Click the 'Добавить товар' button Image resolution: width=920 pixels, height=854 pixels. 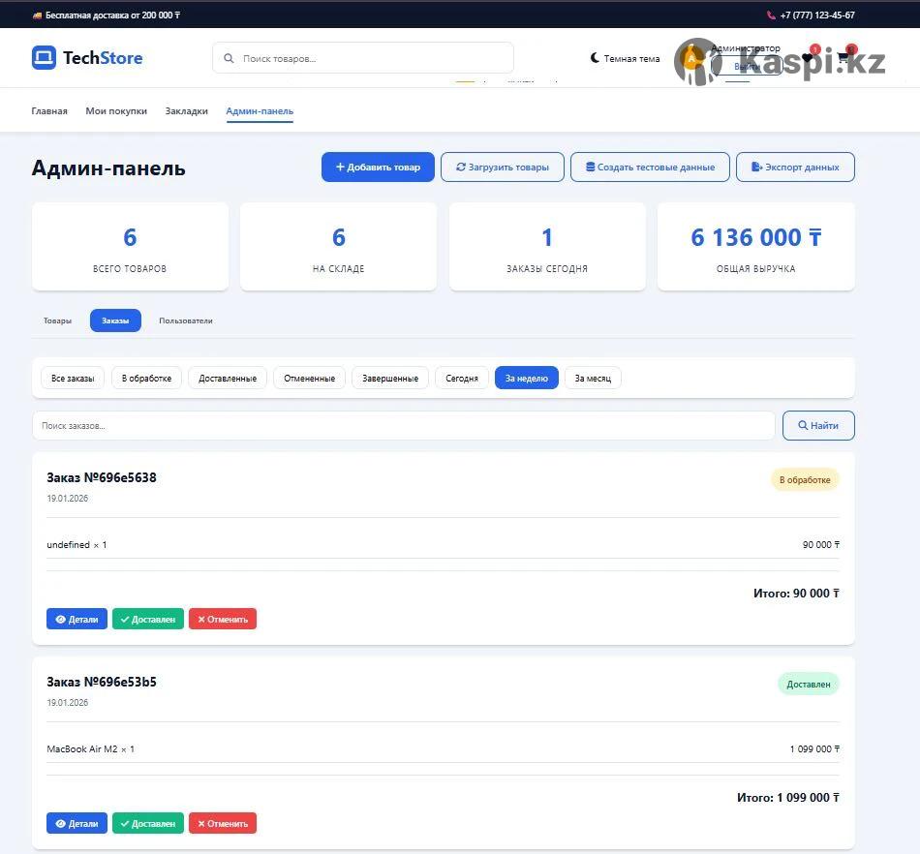coord(378,167)
